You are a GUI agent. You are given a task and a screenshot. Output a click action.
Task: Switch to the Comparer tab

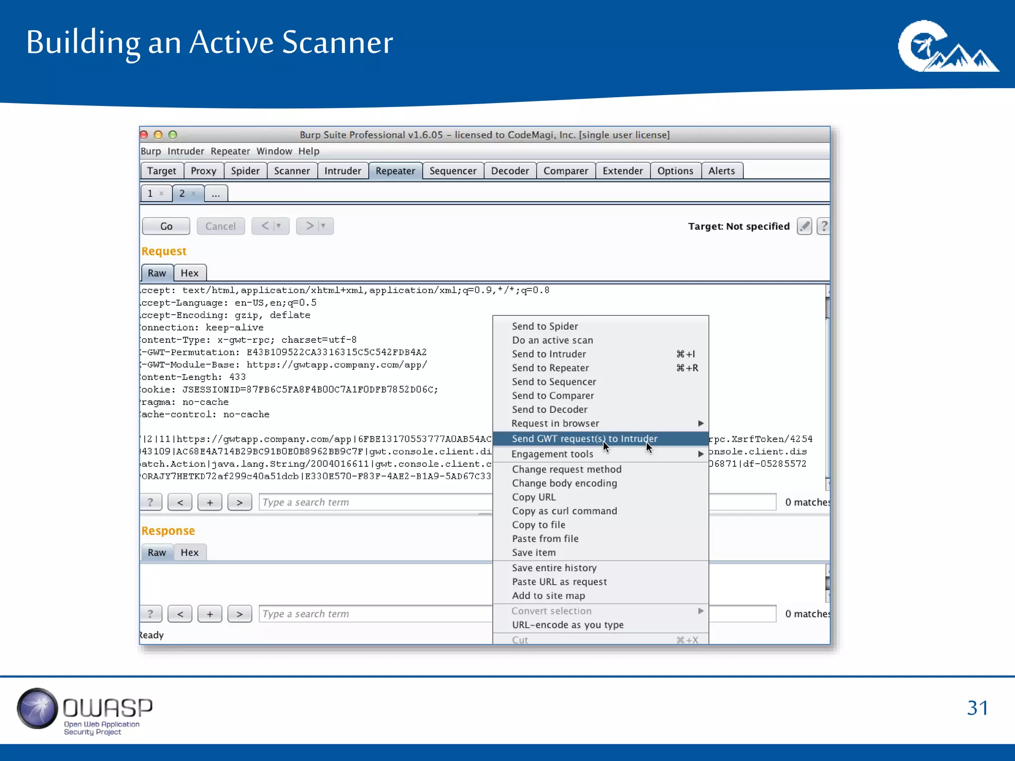pyautogui.click(x=566, y=171)
